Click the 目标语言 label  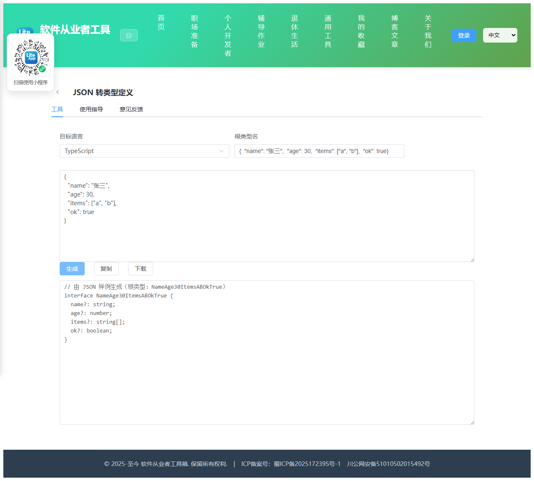point(71,136)
